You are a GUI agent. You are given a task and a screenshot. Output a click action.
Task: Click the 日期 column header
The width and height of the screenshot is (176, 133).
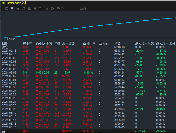[5, 43]
